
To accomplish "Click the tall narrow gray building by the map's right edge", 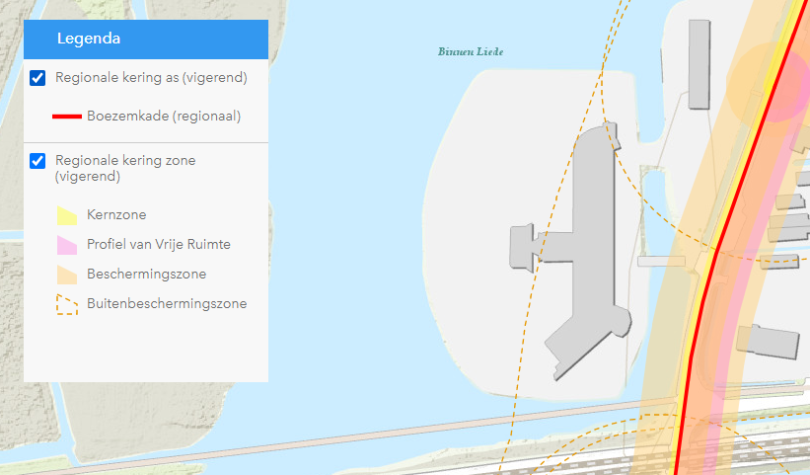I will click(x=699, y=64).
